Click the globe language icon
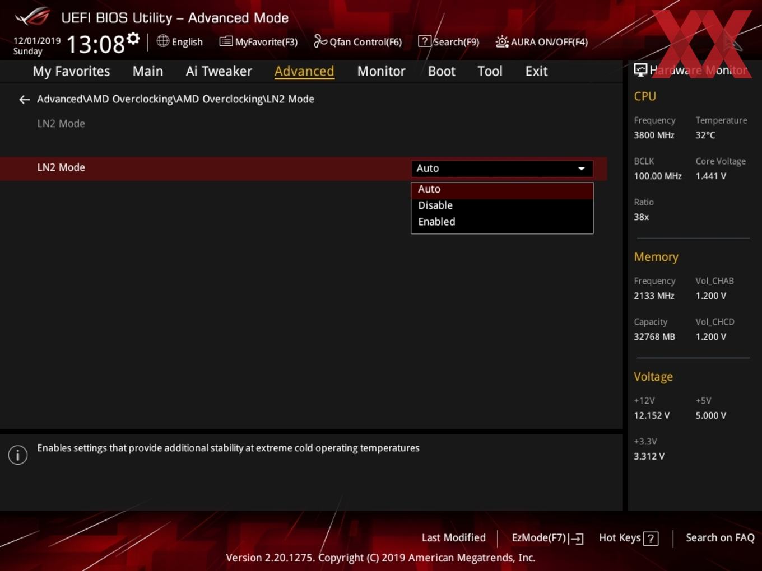 162,41
